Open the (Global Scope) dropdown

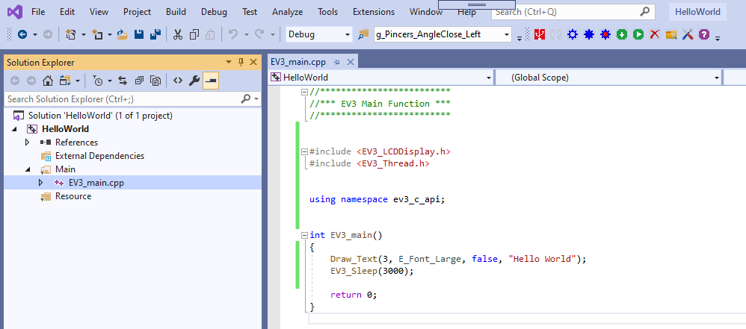pos(717,78)
